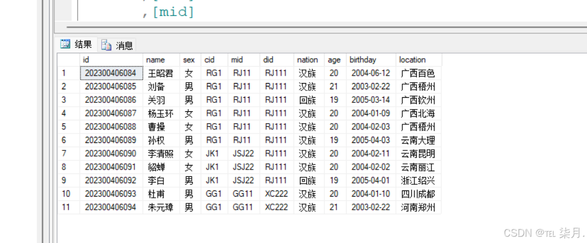Select location cell 广西百色
The height and width of the screenshot is (243, 587).
[x=419, y=73]
